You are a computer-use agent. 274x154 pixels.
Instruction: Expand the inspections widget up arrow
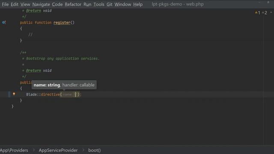pyautogui.click(x=271, y=12)
